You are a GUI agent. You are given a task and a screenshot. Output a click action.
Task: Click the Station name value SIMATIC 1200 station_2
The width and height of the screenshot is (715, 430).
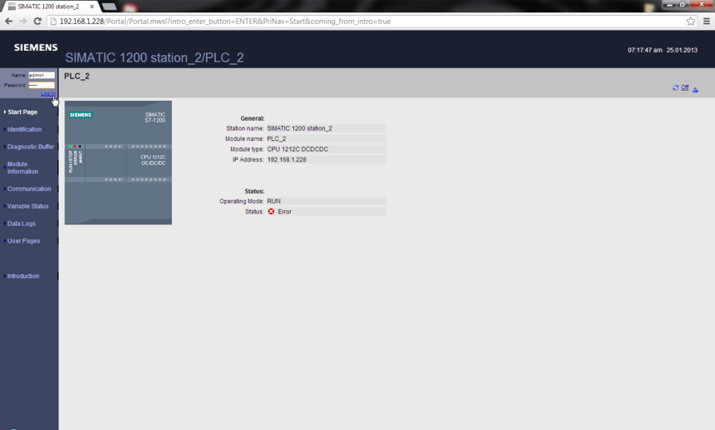[300, 128]
